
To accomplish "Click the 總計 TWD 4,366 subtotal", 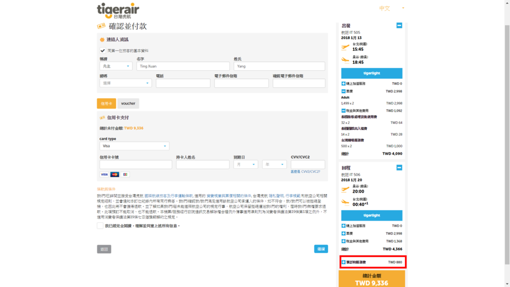I will [372, 249].
